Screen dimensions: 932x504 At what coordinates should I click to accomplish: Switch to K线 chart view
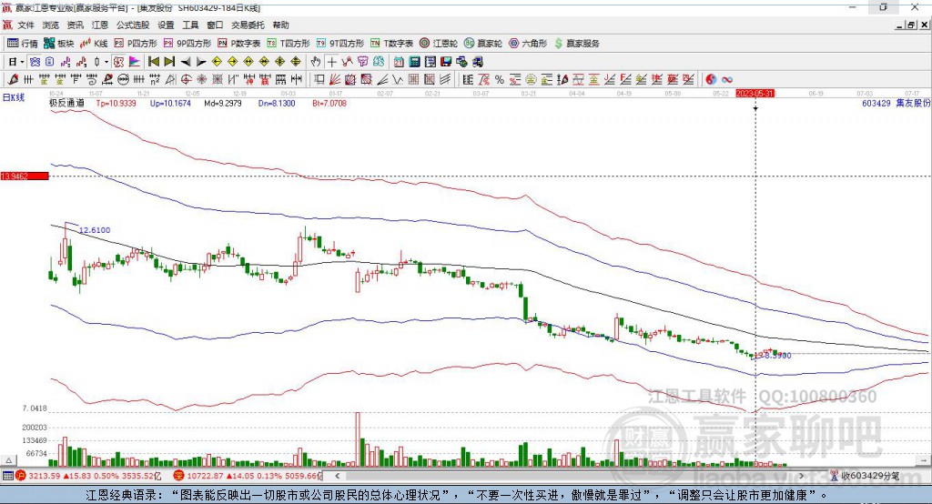(94, 44)
